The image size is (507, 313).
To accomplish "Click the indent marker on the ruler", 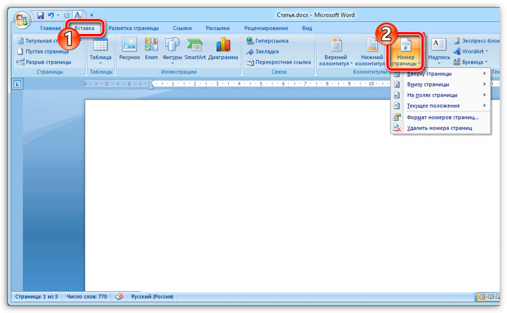I will click(151, 84).
